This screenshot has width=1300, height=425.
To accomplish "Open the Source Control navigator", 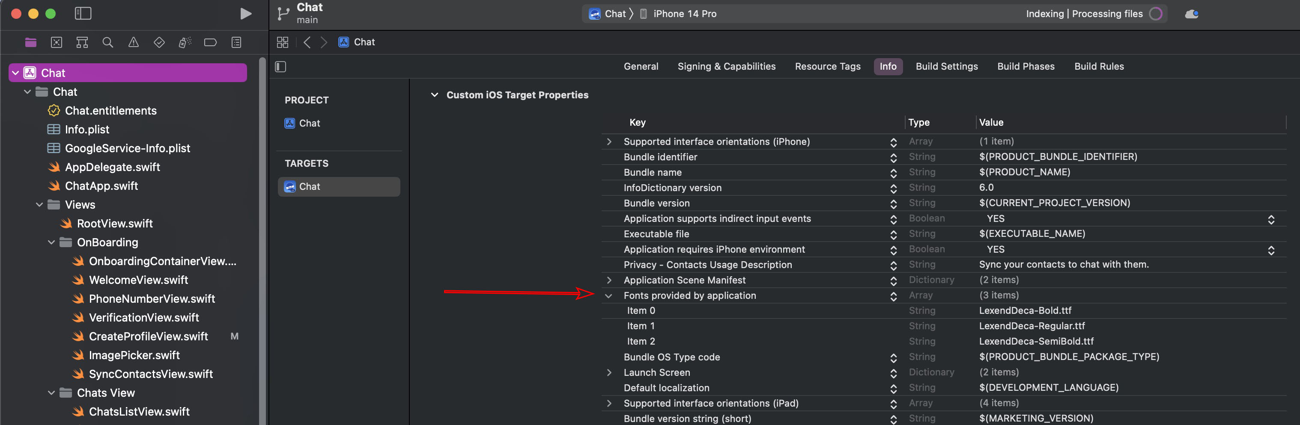I will click(x=57, y=42).
